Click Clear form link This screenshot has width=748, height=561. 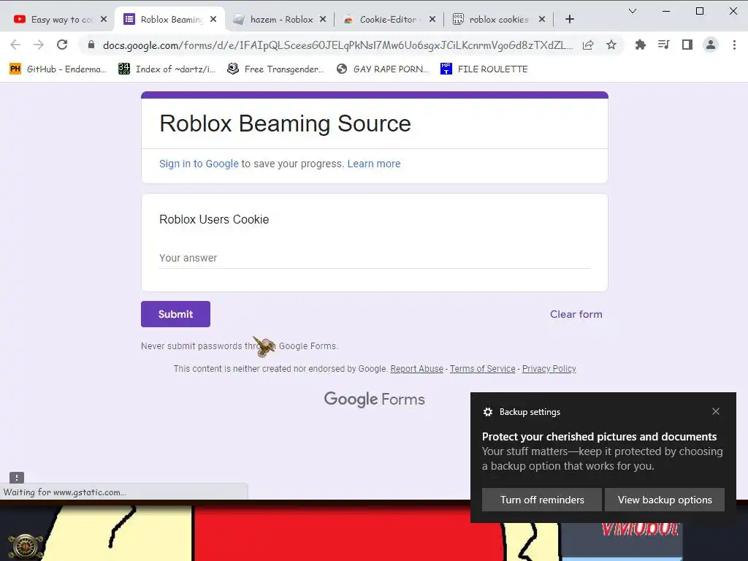coord(576,314)
